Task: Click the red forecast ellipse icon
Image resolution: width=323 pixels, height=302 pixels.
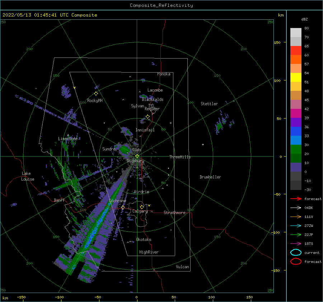Action: point(296,261)
